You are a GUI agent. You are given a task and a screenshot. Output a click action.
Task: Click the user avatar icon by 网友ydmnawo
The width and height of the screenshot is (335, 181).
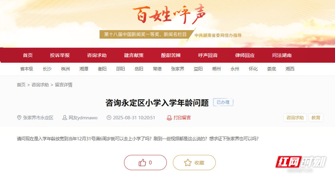point(65,118)
